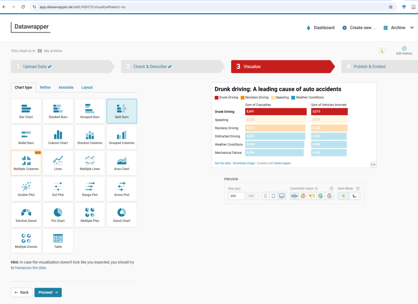Set colorblind check to None
This screenshot has width=418, height=304.
pos(294,196)
